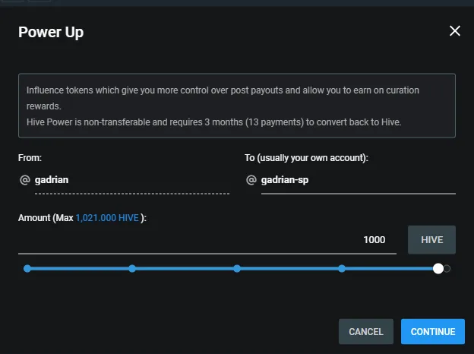Click the slider's far-right end dot
Screen dimensions: 474x354
coord(447,268)
